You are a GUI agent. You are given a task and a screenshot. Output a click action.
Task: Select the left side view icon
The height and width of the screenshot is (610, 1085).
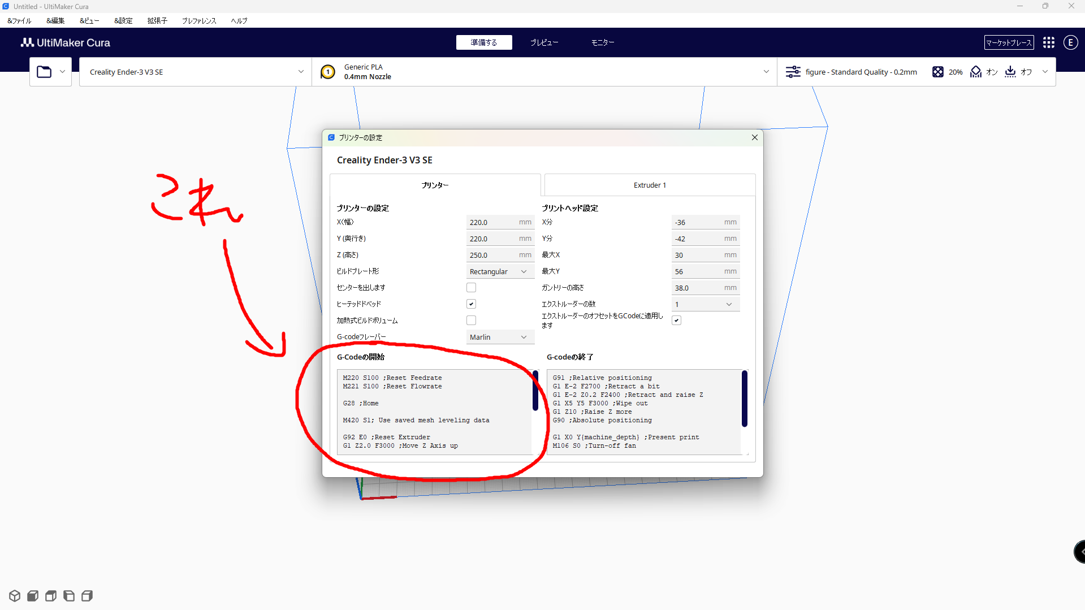click(x=69, y=596)
